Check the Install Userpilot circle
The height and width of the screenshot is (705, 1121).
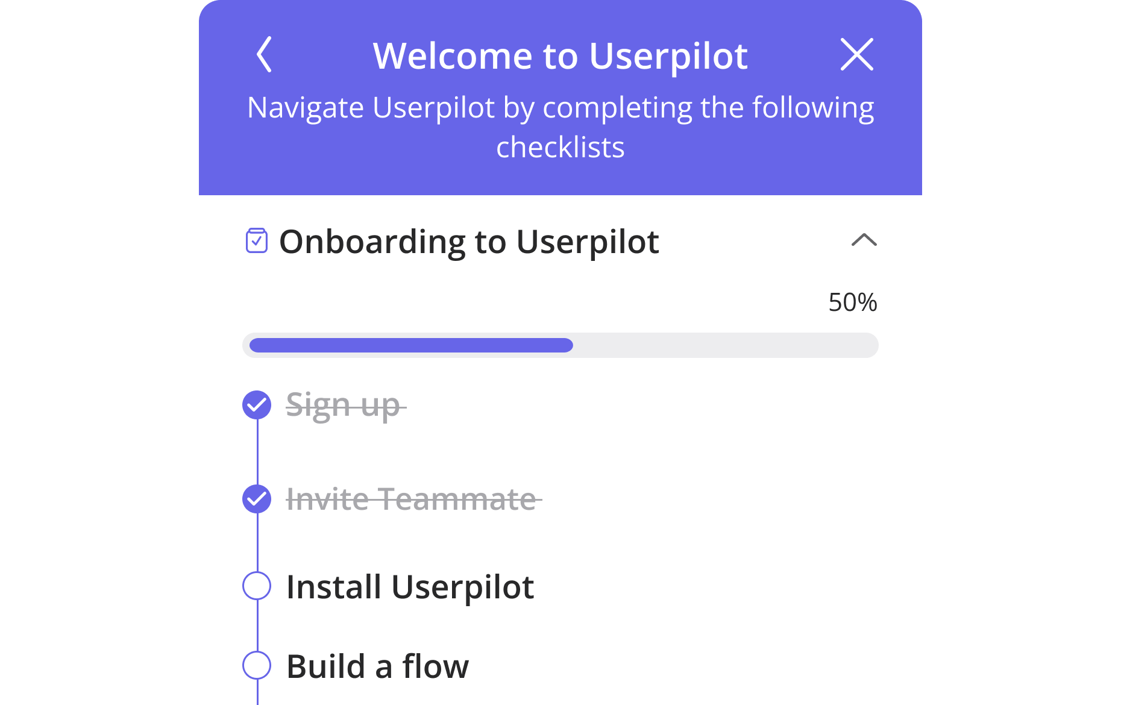point(257,586)
